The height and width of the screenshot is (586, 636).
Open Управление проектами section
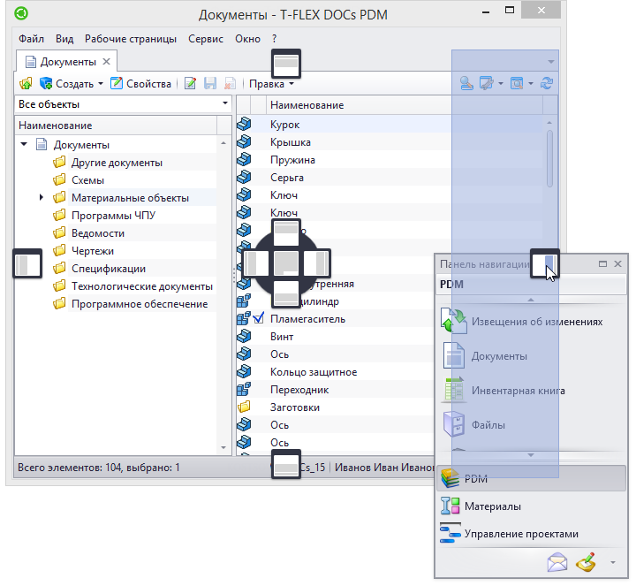(521, 534)
